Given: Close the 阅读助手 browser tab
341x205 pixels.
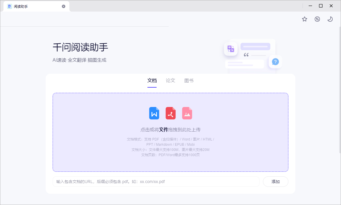Looking at the screenshot, I should [x=63, y=6].
